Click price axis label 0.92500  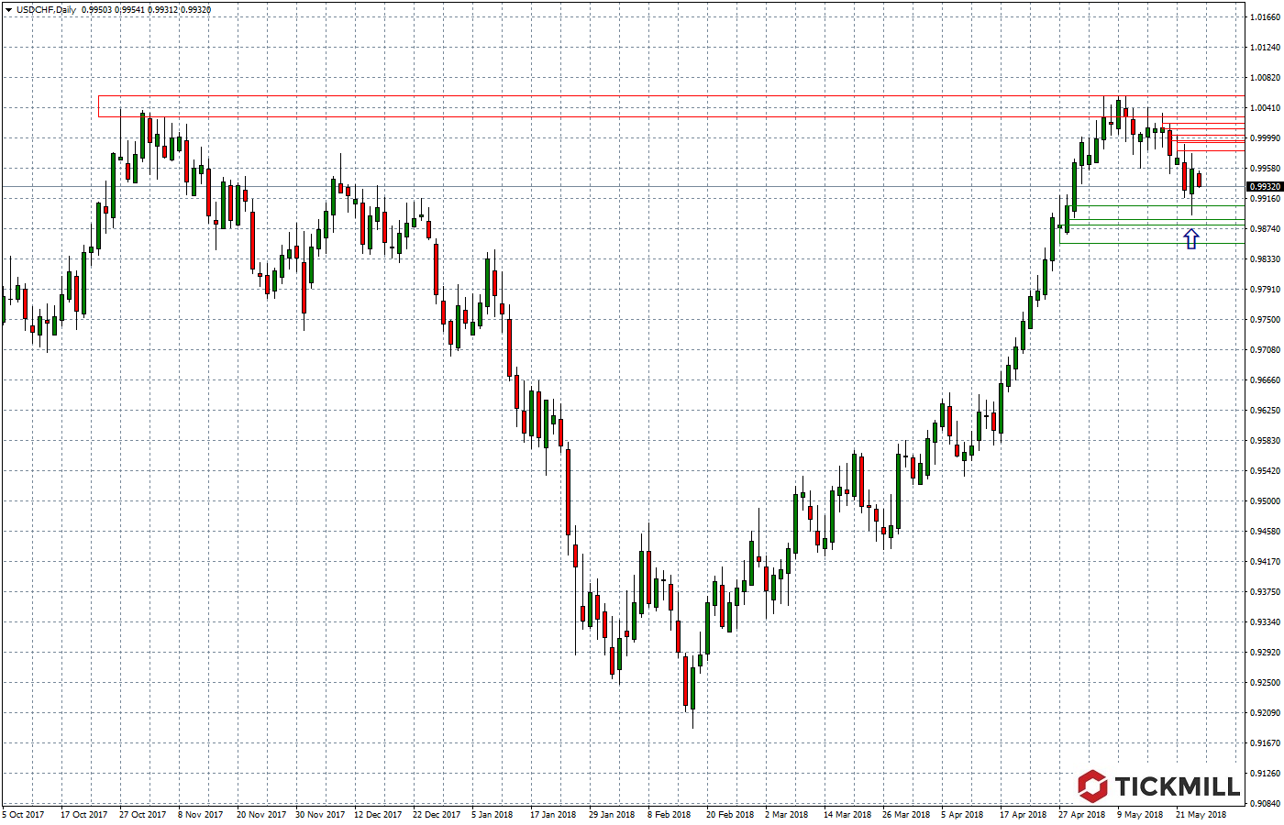coord(1265,683)
